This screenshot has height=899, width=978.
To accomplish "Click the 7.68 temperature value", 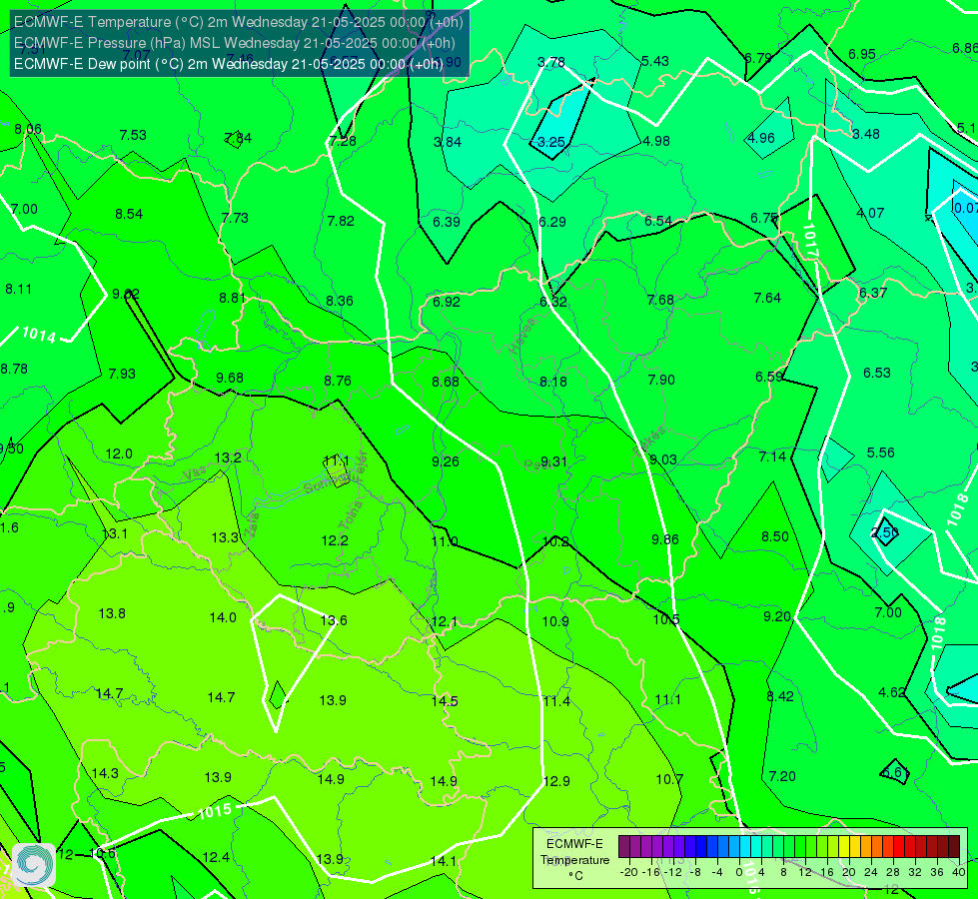I will pyautogui.click(x=660, y=300).
